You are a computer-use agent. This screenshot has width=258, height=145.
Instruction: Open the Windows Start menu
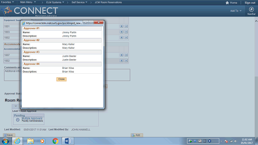5,141
